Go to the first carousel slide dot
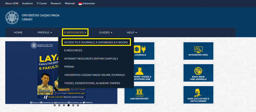 [x=55, y=105]
